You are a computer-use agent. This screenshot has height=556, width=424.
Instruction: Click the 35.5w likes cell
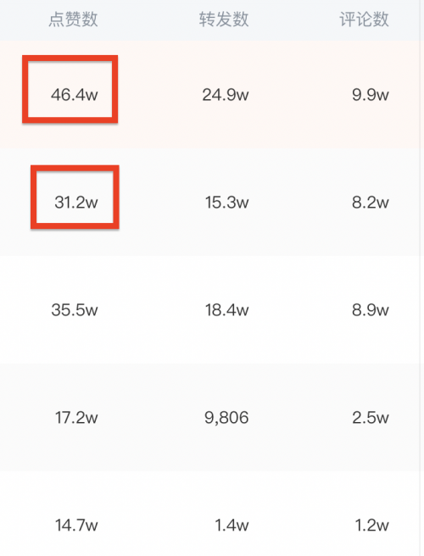75,310
